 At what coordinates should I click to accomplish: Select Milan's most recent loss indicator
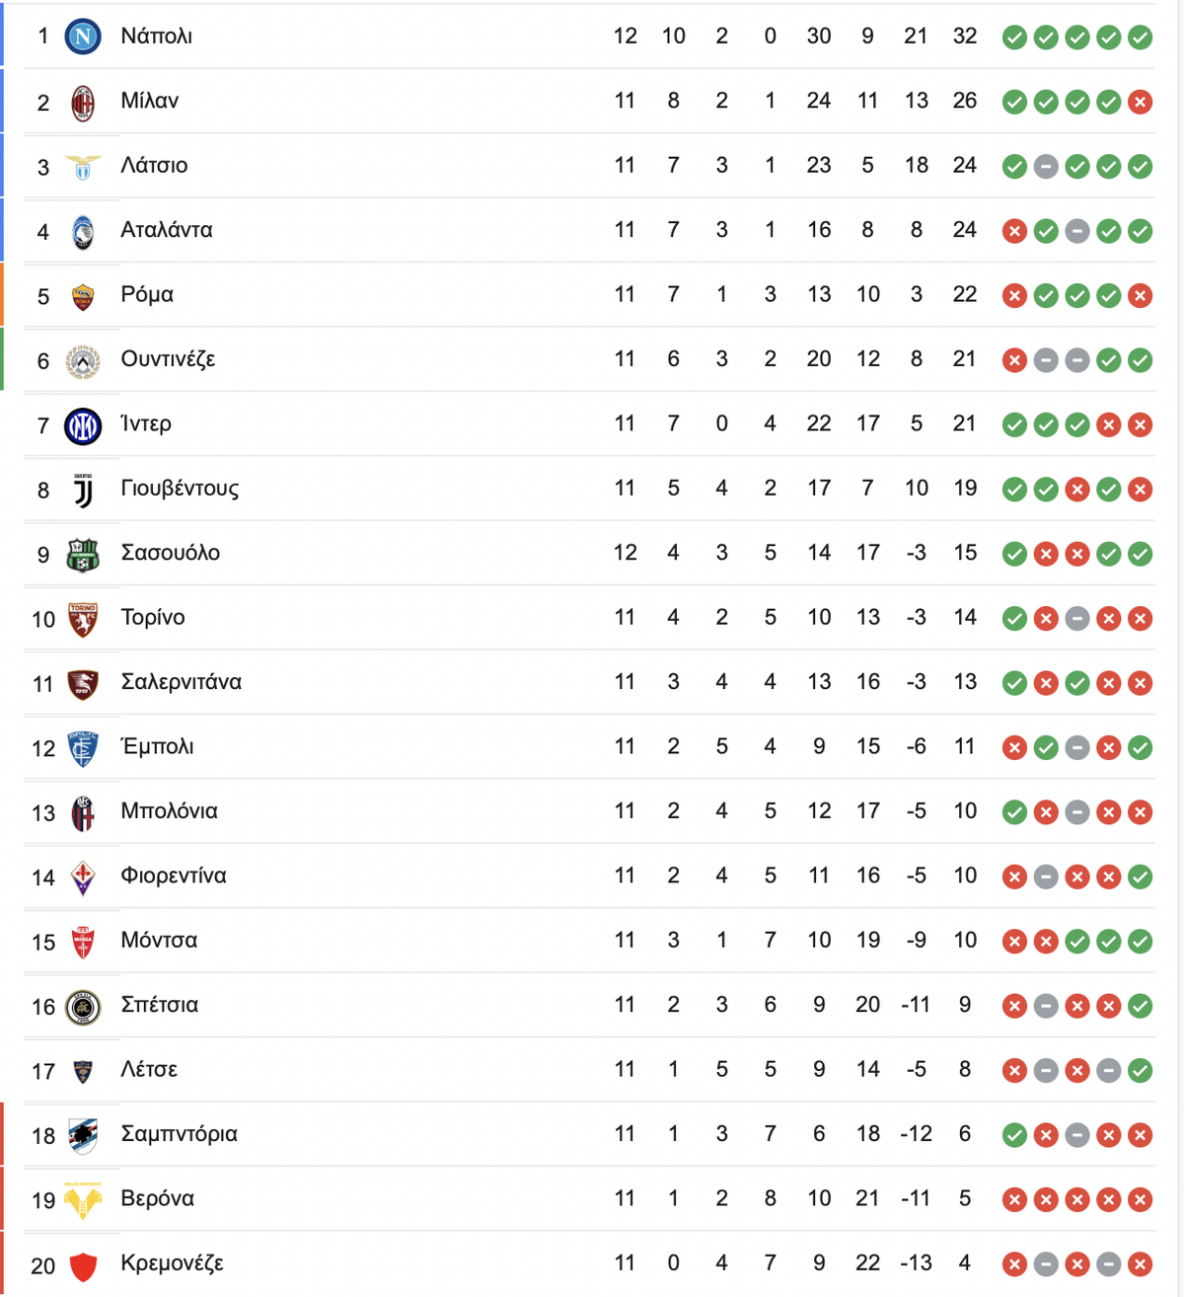point(1141,102)
